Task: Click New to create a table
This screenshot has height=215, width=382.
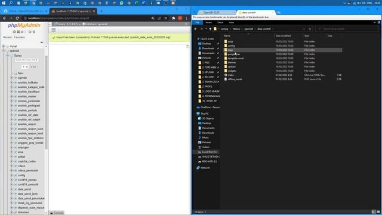Action: tap(20, 73)
